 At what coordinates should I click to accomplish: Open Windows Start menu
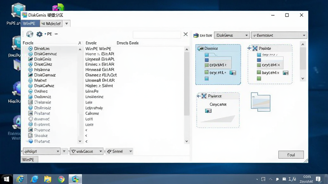tap(6, 179)
